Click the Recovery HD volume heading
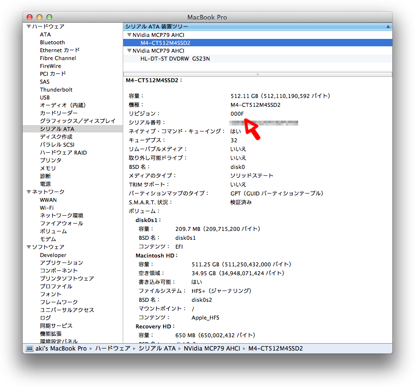Viewport: 415px width, 387px height. tap(155, 326)
